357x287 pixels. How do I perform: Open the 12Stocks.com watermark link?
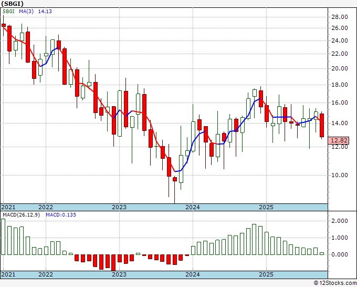334,283
